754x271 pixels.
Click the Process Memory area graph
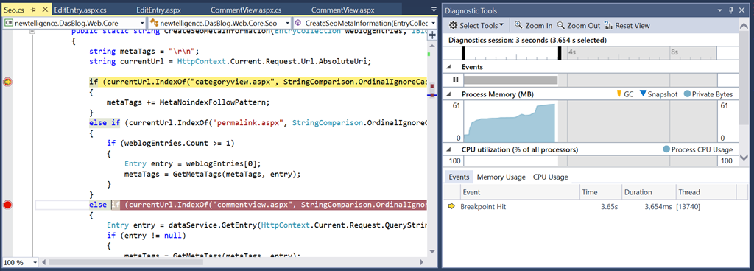coord(510,122)
